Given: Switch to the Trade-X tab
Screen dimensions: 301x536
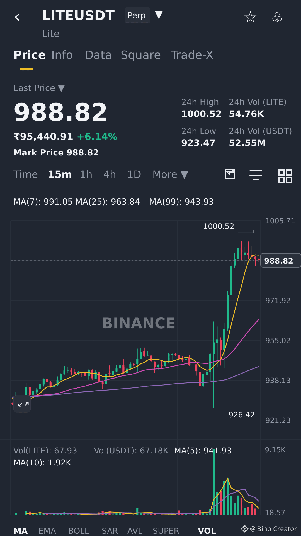Looking at the screenshot, I should point(192,55).
